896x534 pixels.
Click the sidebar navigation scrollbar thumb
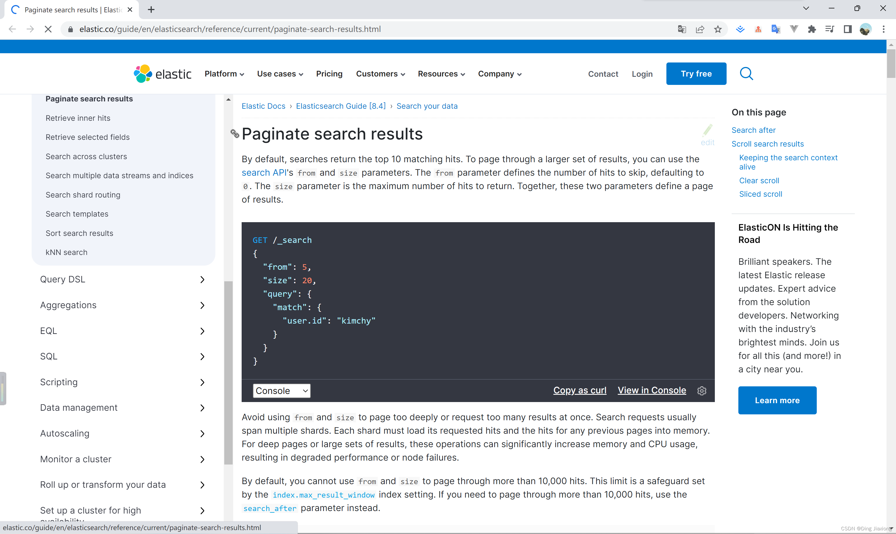click(228, 372)
